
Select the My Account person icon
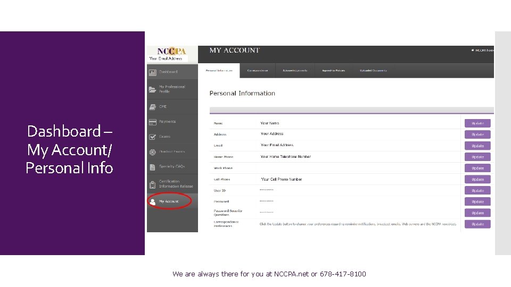pos(153,202)
